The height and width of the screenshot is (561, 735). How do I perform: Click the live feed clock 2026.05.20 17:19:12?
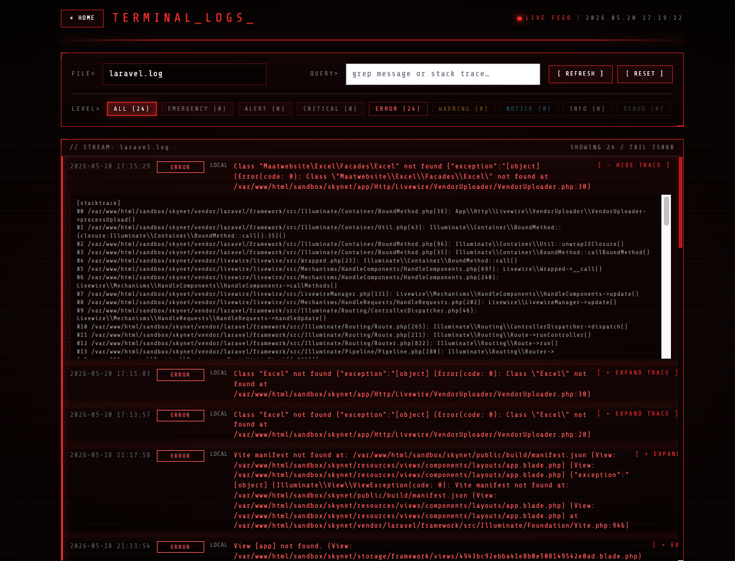[634, 19]
